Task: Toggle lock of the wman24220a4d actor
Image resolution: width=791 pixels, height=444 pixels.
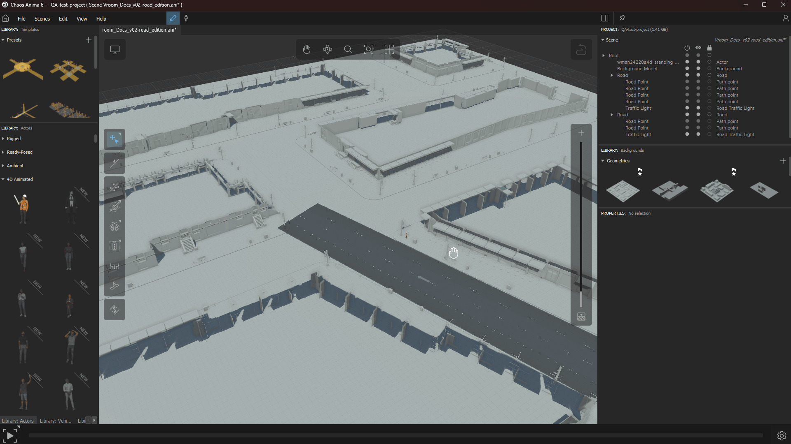Action: click(x=709, y=62)
